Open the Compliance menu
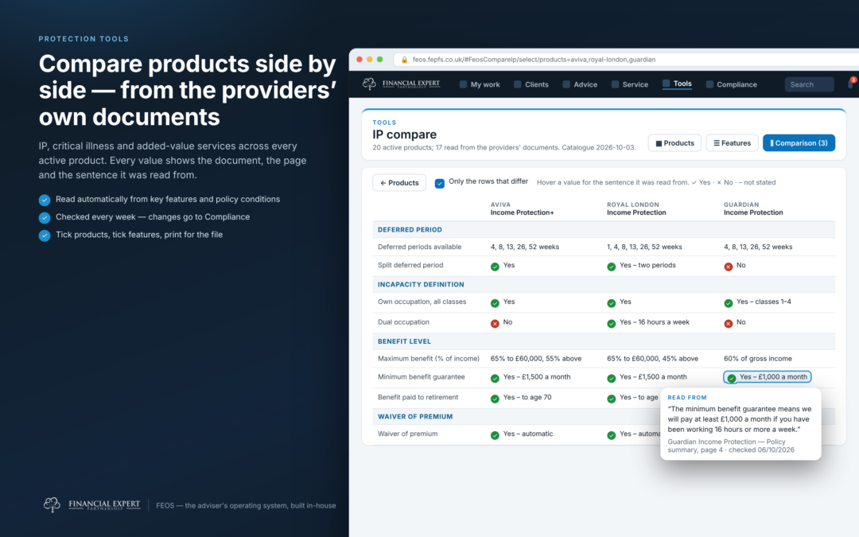 732,84
